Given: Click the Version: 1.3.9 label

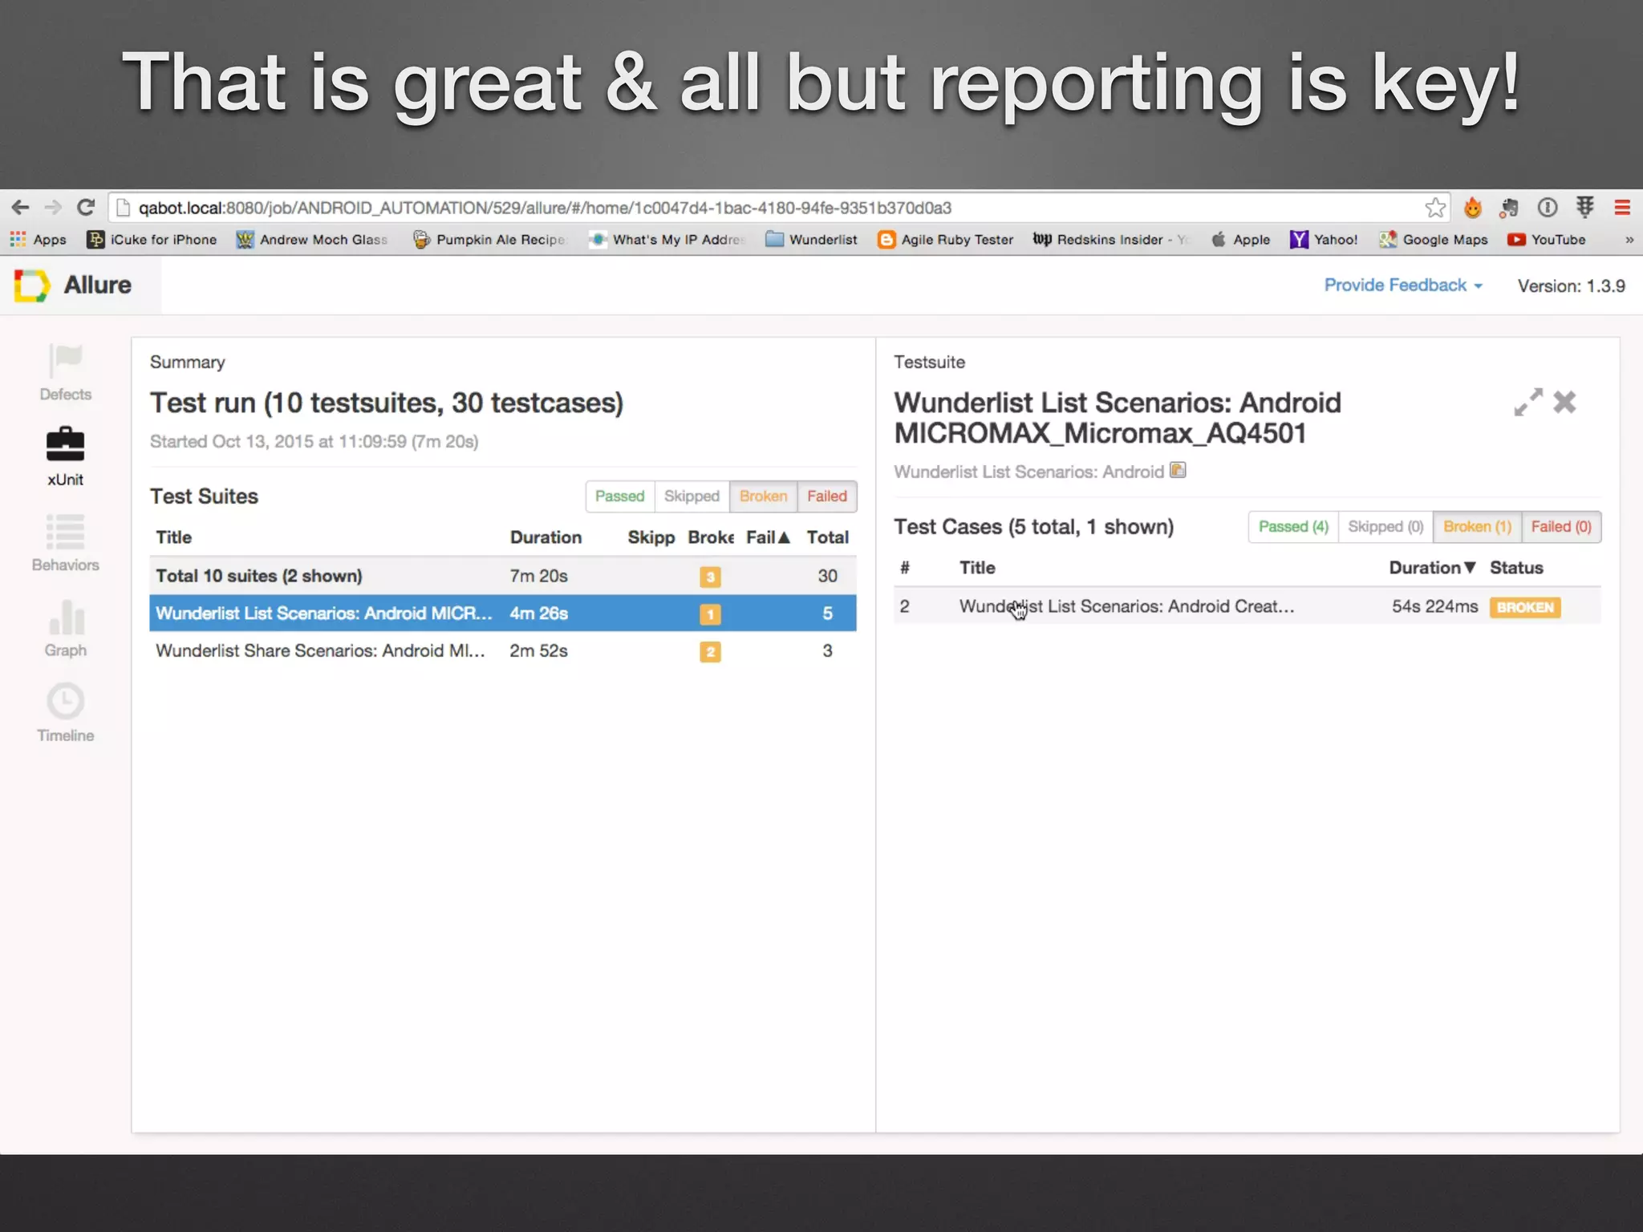Looking at the screenshot, I should click(1571, 286).
